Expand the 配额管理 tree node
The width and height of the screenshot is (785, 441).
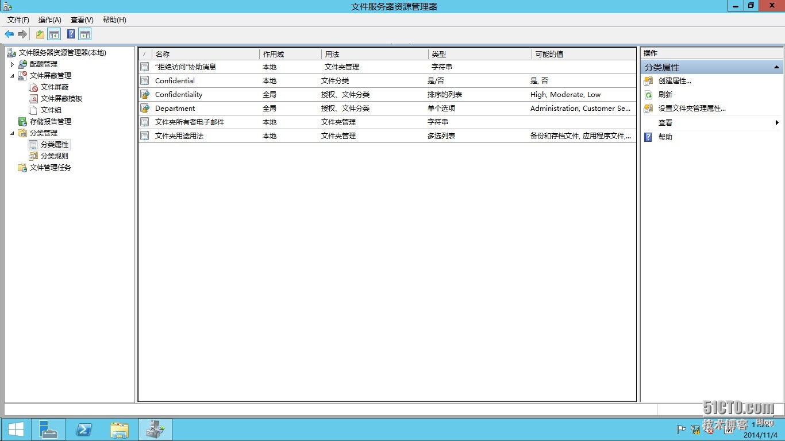tap(13, 64)
